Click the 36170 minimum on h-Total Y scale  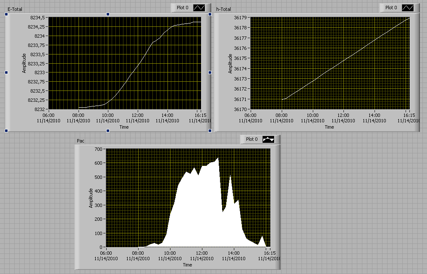coord(240,109)
